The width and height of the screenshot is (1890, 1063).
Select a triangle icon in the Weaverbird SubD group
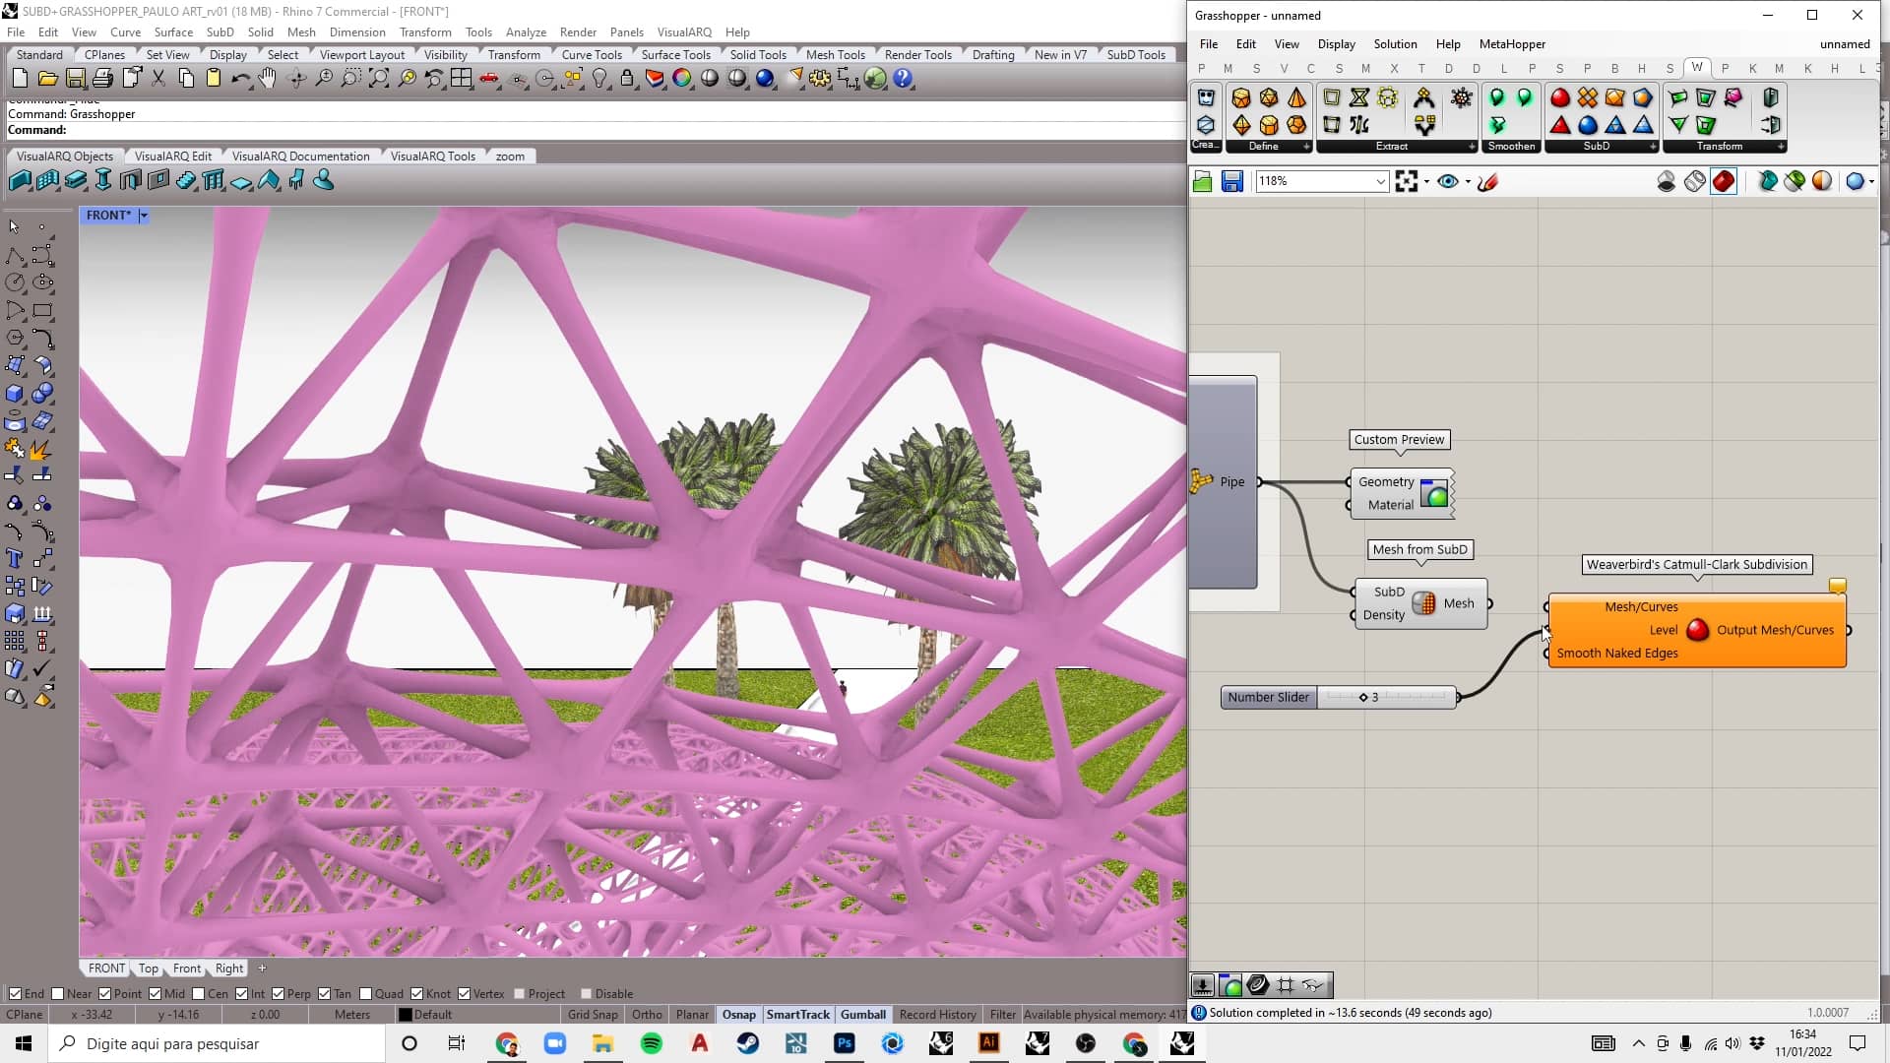(1560, 125)
